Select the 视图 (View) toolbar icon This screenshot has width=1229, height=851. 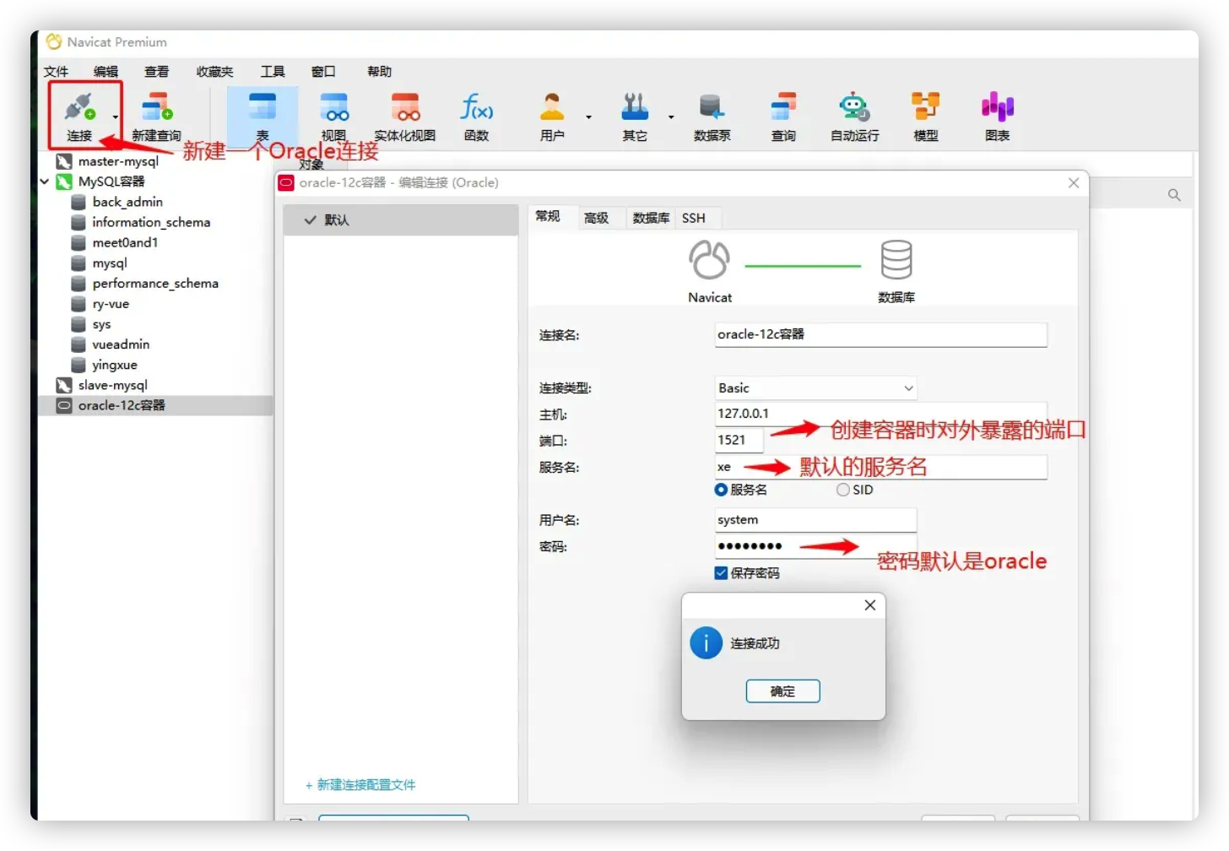(x=334, y=116)
